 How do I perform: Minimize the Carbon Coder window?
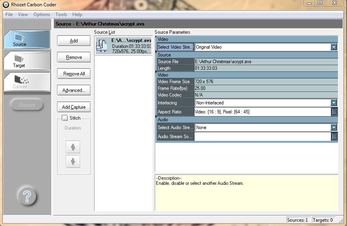pos(309,3)
